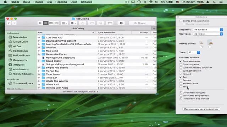Open the Текст size dropdown
Viewport: 227px width, 127px height.
coord(194,53)
